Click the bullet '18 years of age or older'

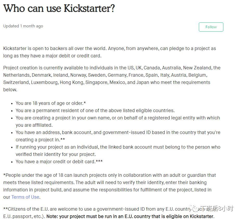(51, 103)
